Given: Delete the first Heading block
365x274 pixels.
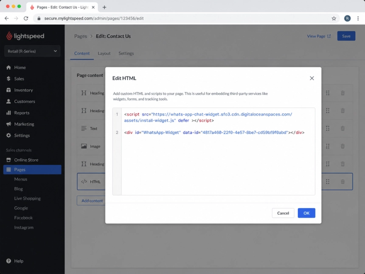Looking at the screenshot, I should (x=343, y=93).
